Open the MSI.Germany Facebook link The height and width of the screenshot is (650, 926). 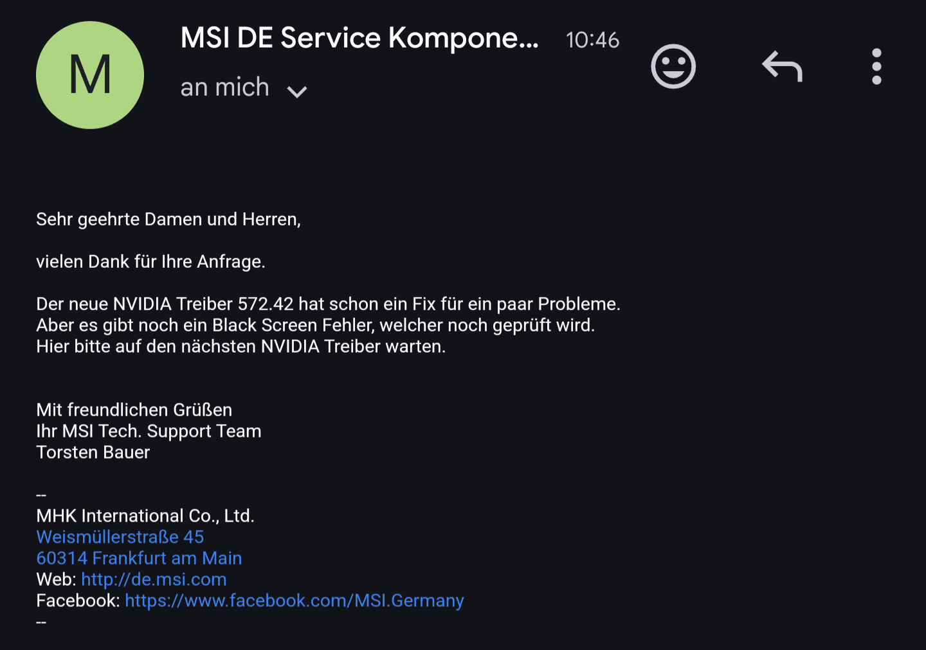294,601
